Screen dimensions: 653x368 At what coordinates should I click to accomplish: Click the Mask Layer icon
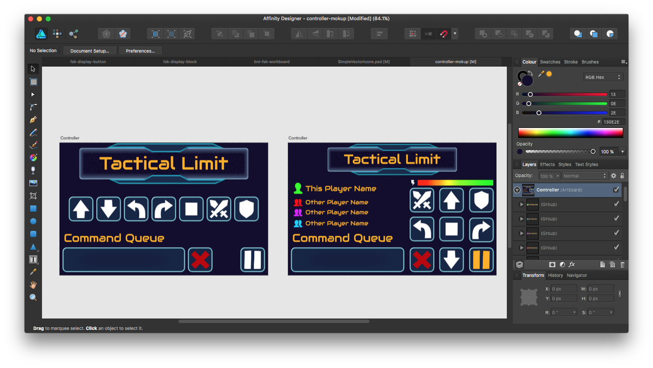552,265
